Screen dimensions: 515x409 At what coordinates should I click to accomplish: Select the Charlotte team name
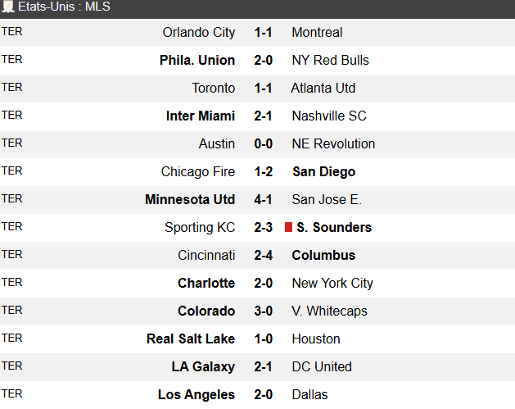point(206,284)
